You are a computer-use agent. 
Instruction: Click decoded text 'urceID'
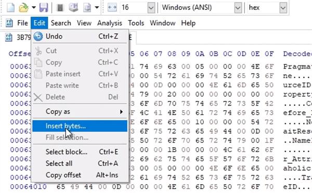pos(297,85)
